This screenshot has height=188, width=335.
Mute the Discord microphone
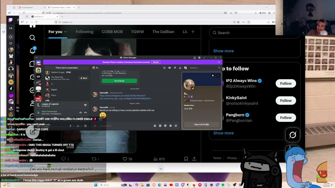[70, 126]
